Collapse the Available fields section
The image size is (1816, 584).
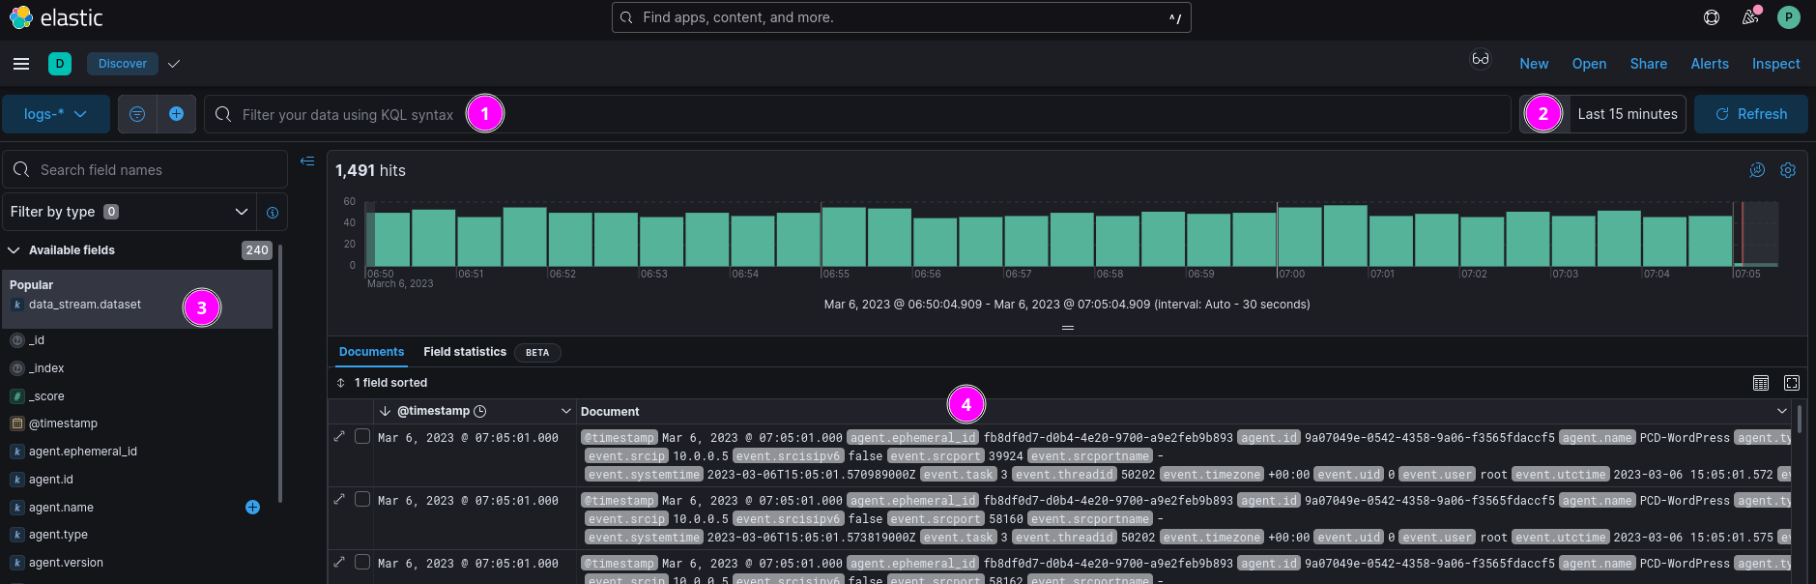coord(14,250)
